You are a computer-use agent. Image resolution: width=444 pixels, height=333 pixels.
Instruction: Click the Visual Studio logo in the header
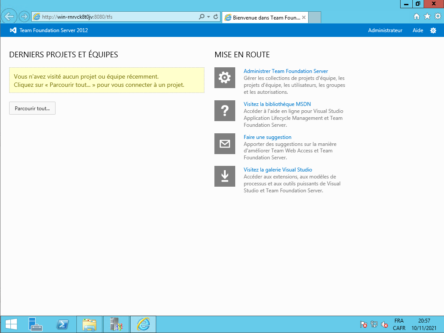pyautogui.click(x=13, y=30)
